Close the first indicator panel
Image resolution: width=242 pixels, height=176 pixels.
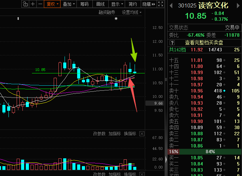click(142, 134)
